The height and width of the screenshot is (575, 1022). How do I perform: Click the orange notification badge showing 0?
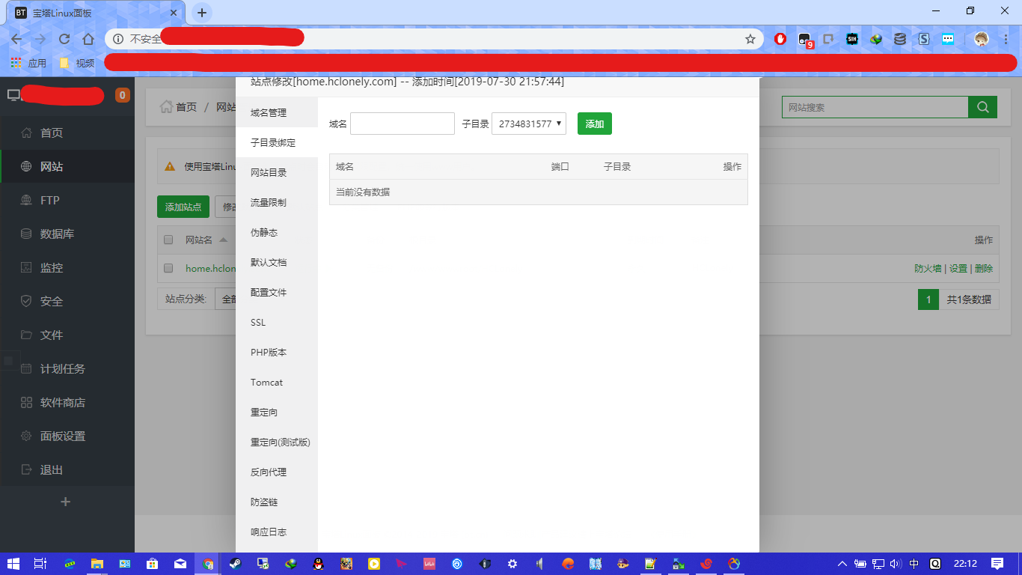pyautogui.click(x=122, y=95)
